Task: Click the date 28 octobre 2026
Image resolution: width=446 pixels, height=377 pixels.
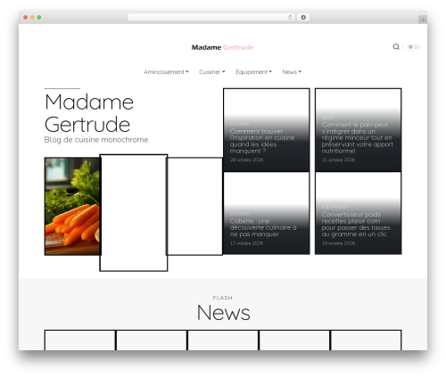Action: (246, 160)
